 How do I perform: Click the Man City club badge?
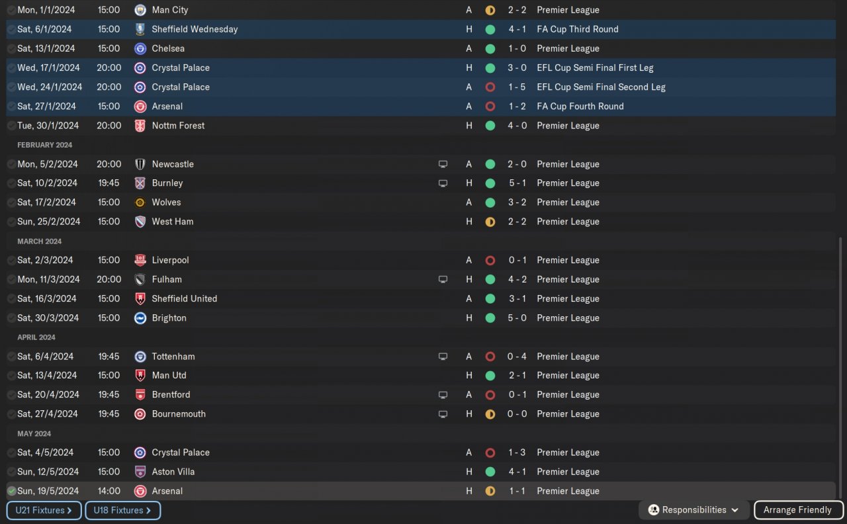[140, 10]
